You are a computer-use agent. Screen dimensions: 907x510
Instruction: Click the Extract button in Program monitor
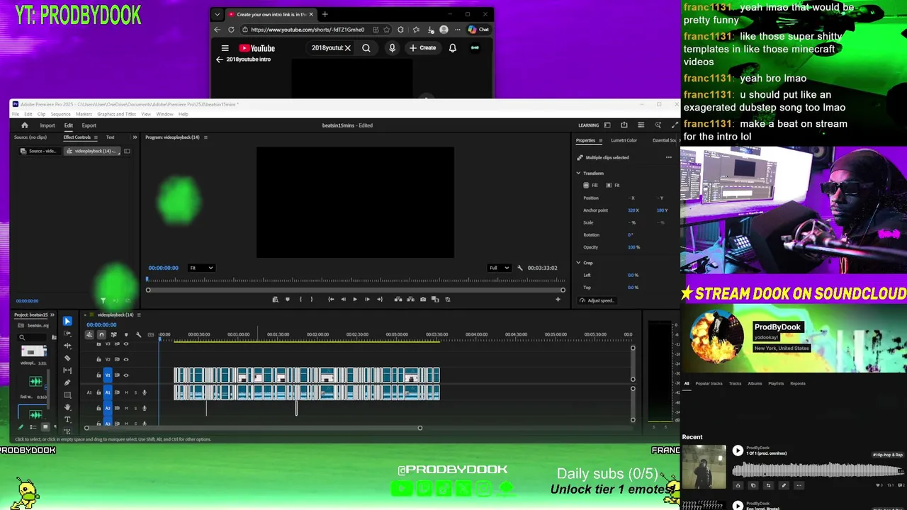point(410,299)
